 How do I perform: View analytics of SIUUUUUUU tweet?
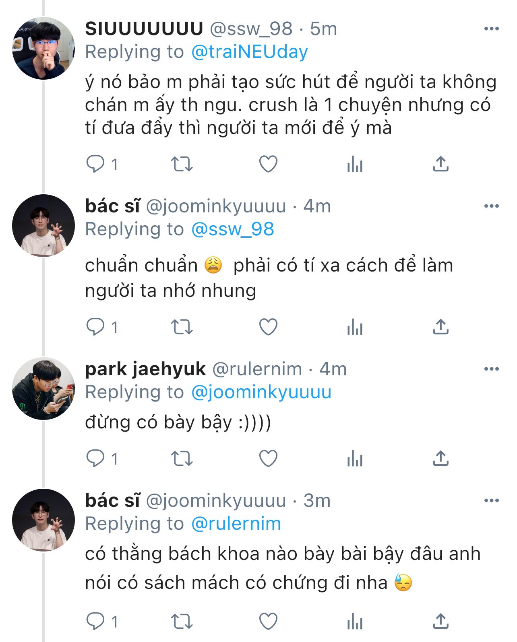click(x=355, y=164)
